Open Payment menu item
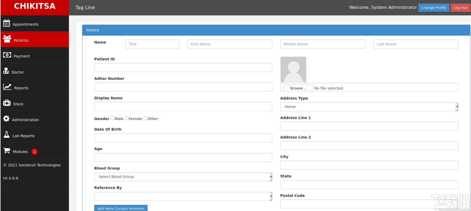Screen dimensions: 471x211 35,55
